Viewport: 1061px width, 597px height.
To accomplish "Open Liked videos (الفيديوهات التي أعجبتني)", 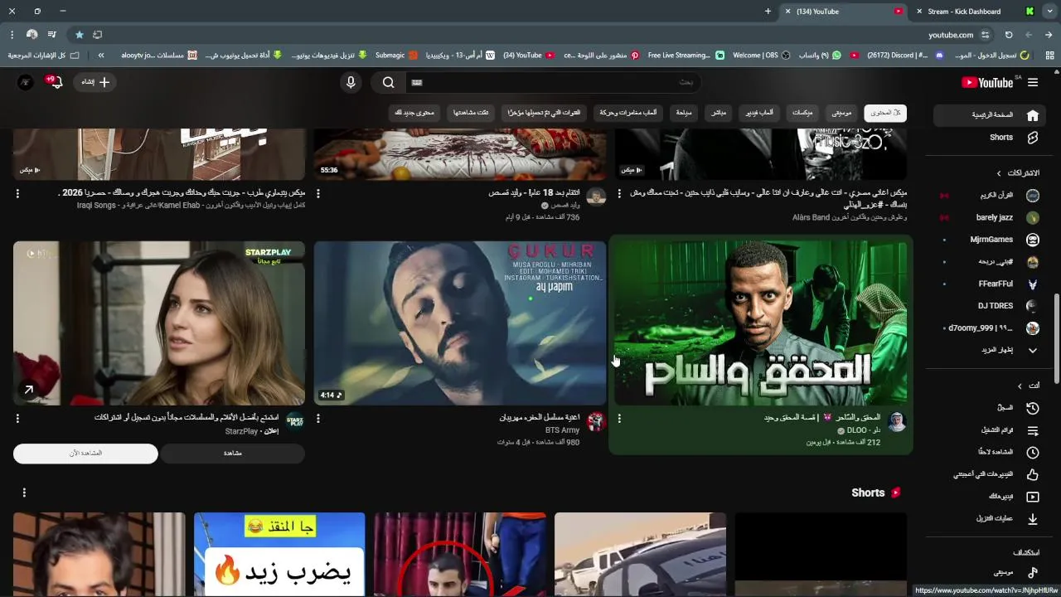I will (x=991, y=474).
